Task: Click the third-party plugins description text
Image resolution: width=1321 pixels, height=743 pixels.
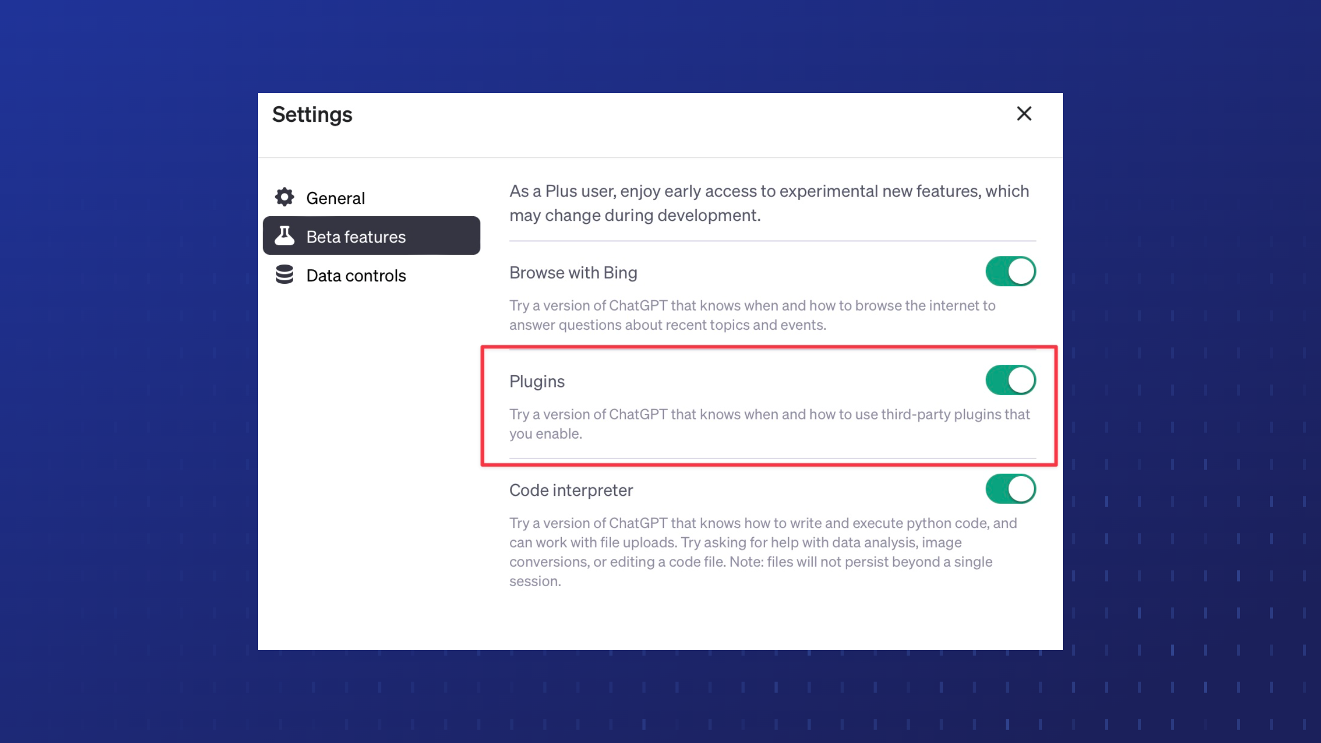Action: tap(769, 424)
